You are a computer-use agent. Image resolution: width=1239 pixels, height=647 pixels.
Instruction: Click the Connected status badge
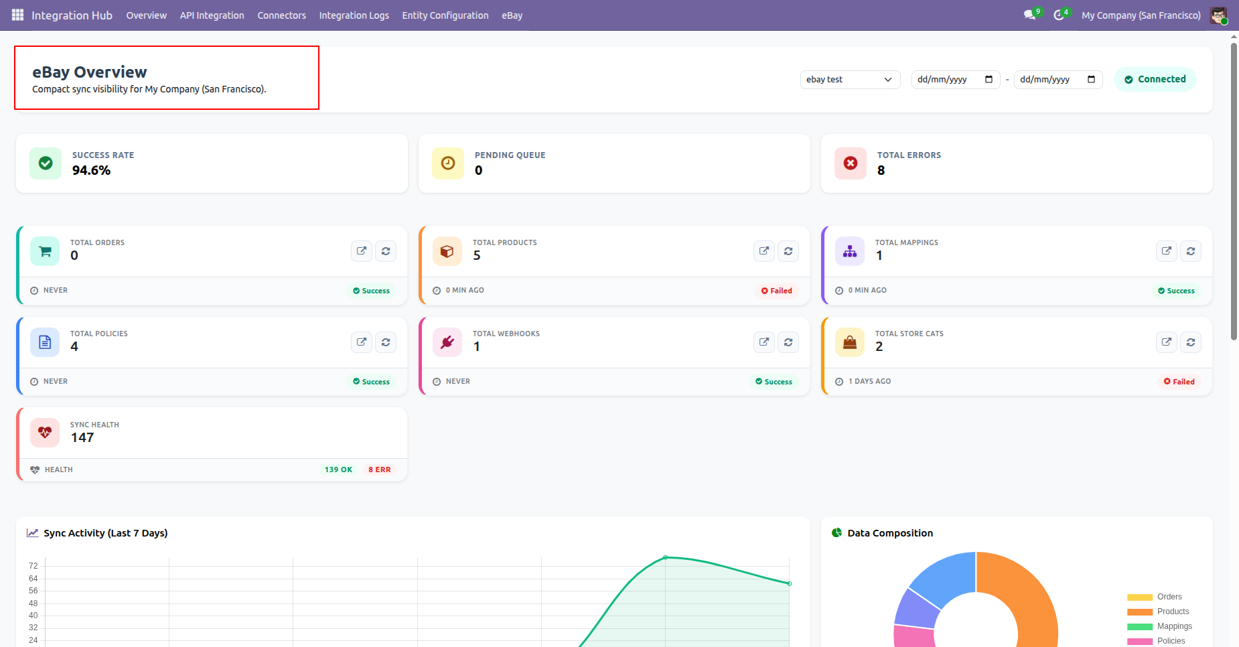point(1155,79)
